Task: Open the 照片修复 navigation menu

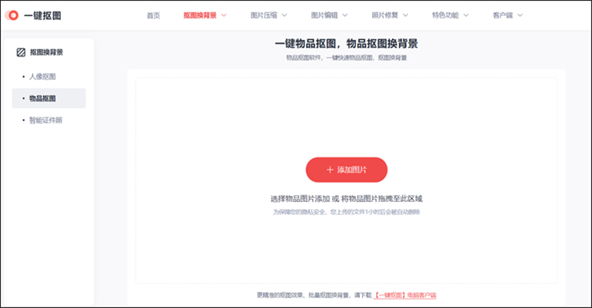Action: click(x=390, y=15)
